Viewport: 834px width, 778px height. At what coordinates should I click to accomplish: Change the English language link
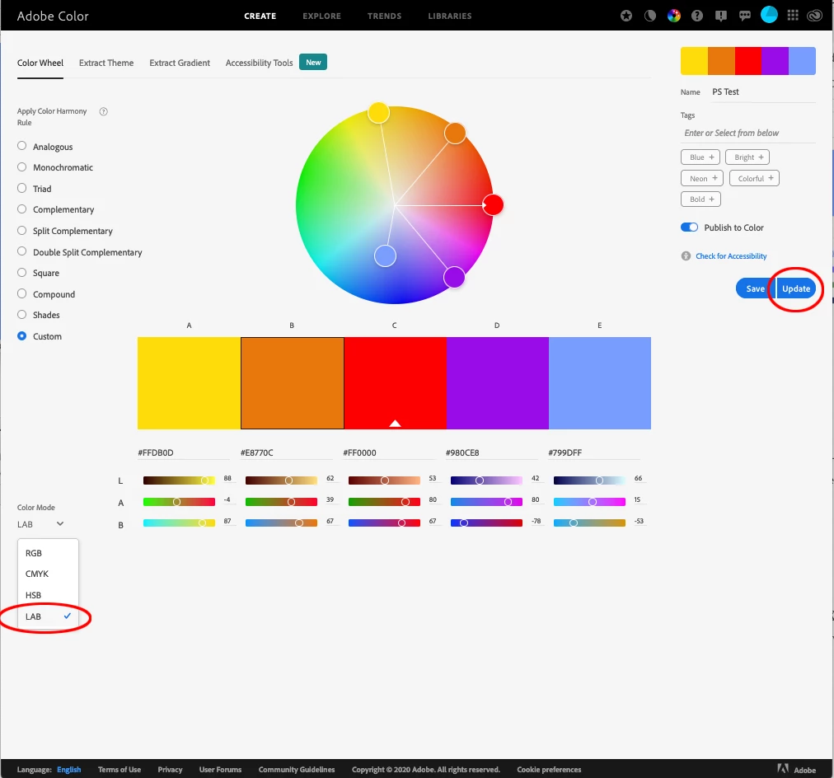(69, 770)
